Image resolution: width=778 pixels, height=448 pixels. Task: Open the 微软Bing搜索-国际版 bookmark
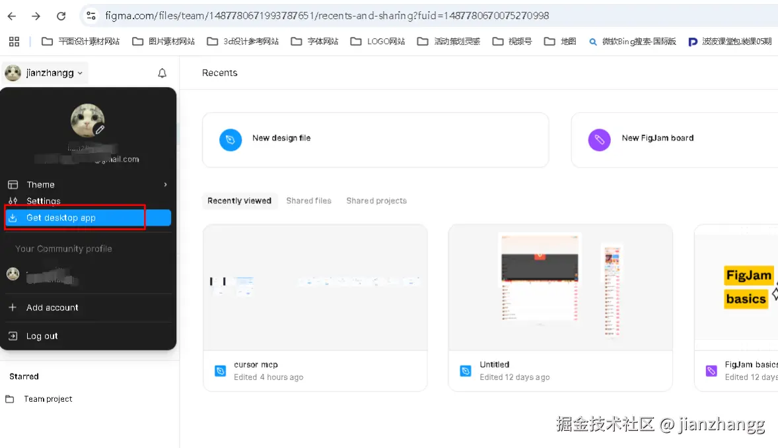(x=632, y=42)
